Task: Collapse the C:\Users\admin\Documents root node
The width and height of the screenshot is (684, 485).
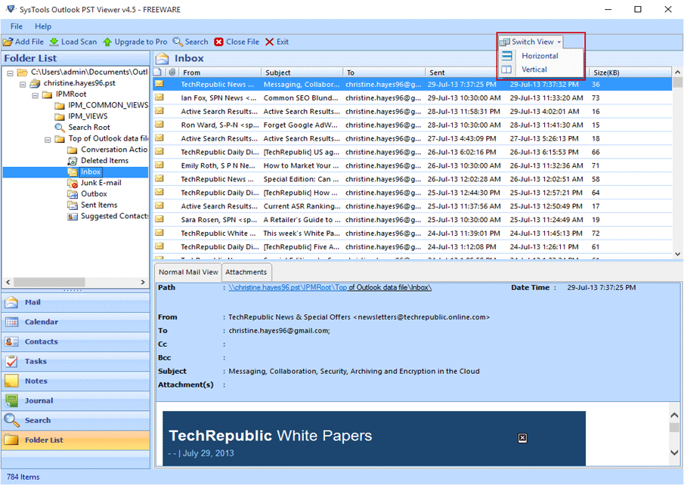Action: [10, 73]
